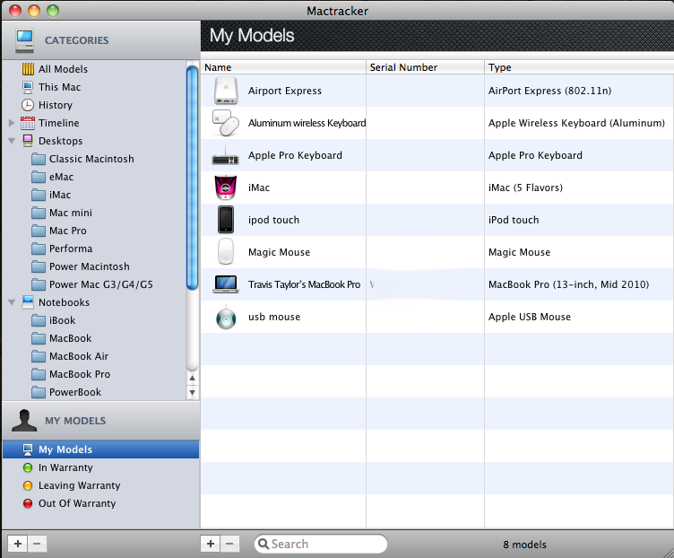Click the CATEGORIES header computer icon
The image size is (674, 558).
pos(24,41)
